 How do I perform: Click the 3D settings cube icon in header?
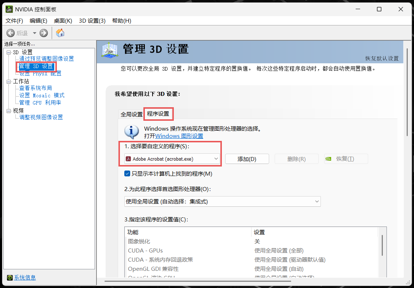pos(110,50)
